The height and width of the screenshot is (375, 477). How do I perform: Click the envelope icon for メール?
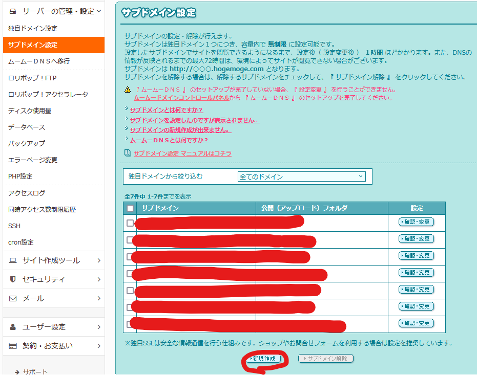[x=13, y=298]
